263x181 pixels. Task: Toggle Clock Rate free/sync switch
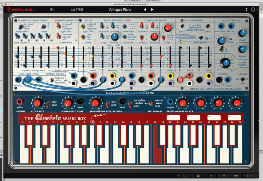click(48, 104)
